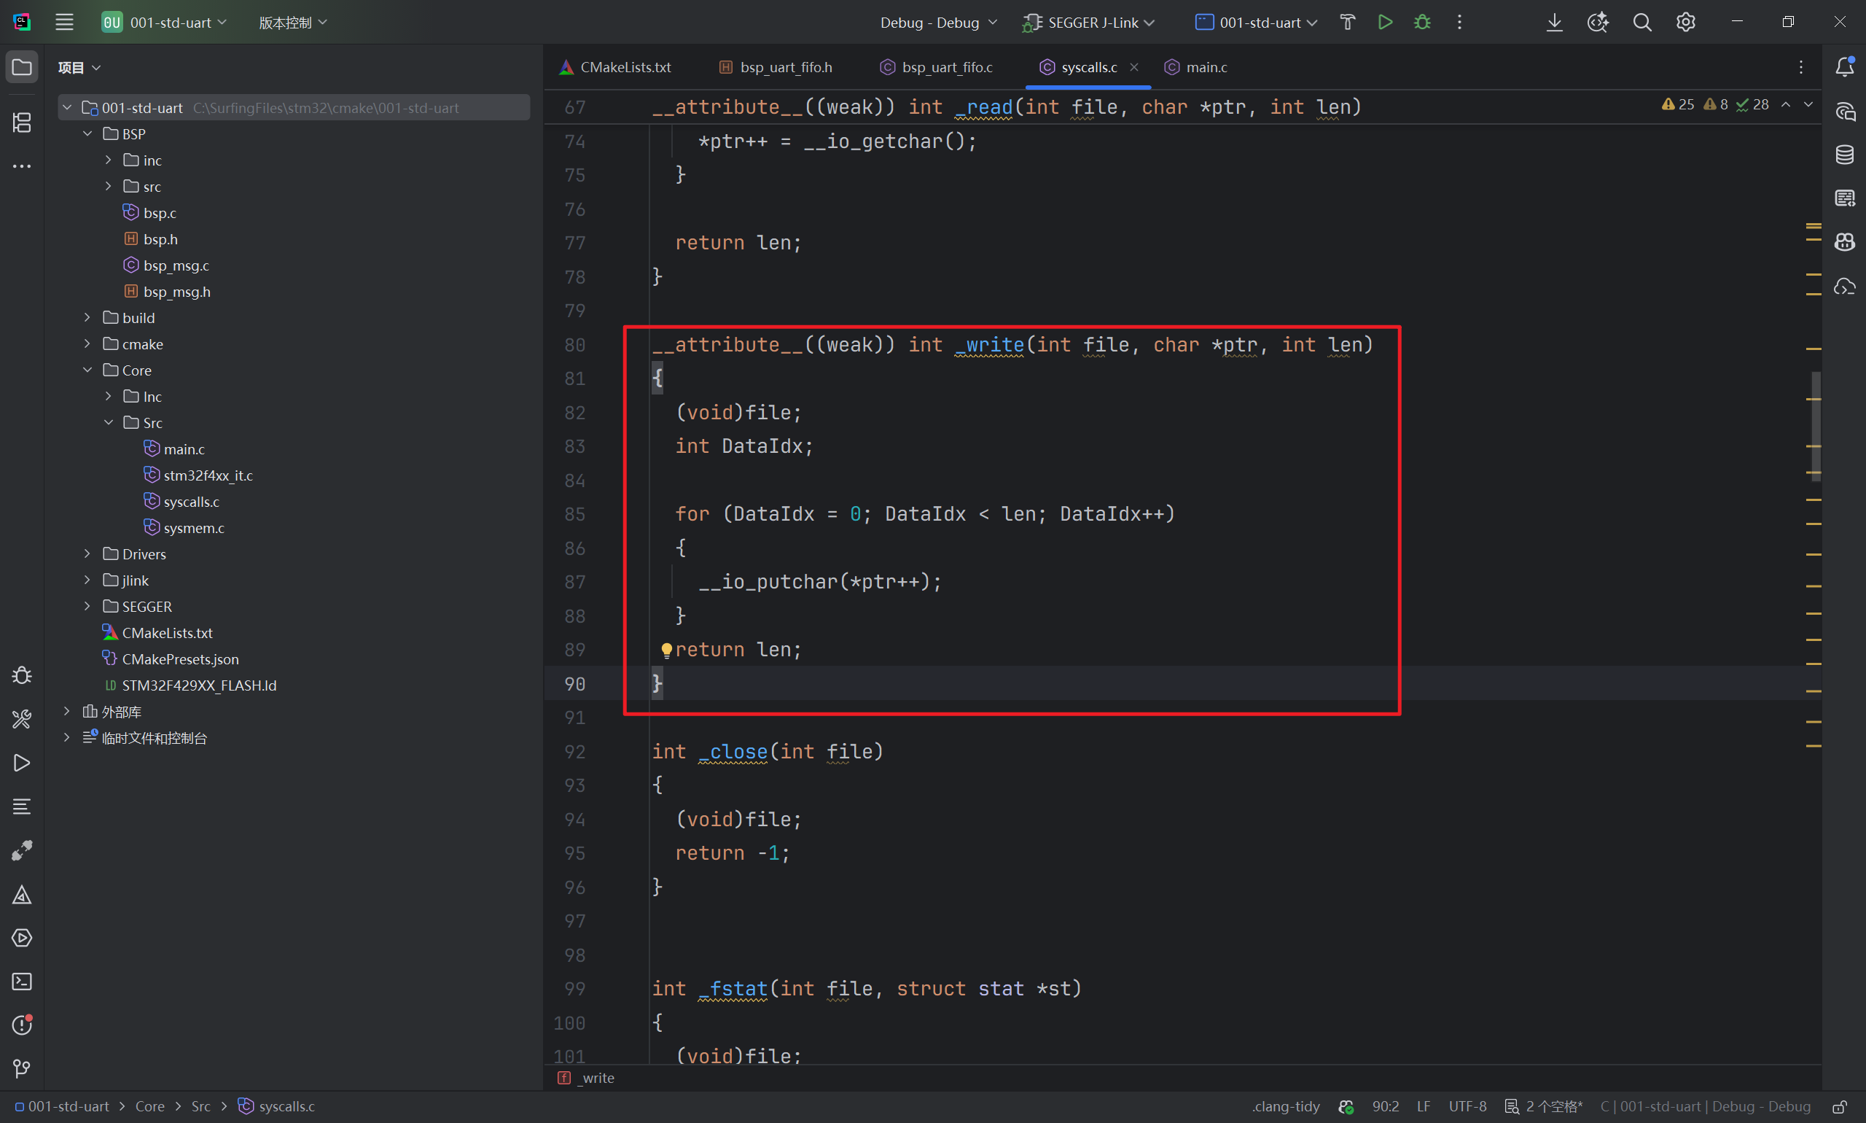
Task: Toggle read-only lock icon in status bar
Action: (1840, 1106)
